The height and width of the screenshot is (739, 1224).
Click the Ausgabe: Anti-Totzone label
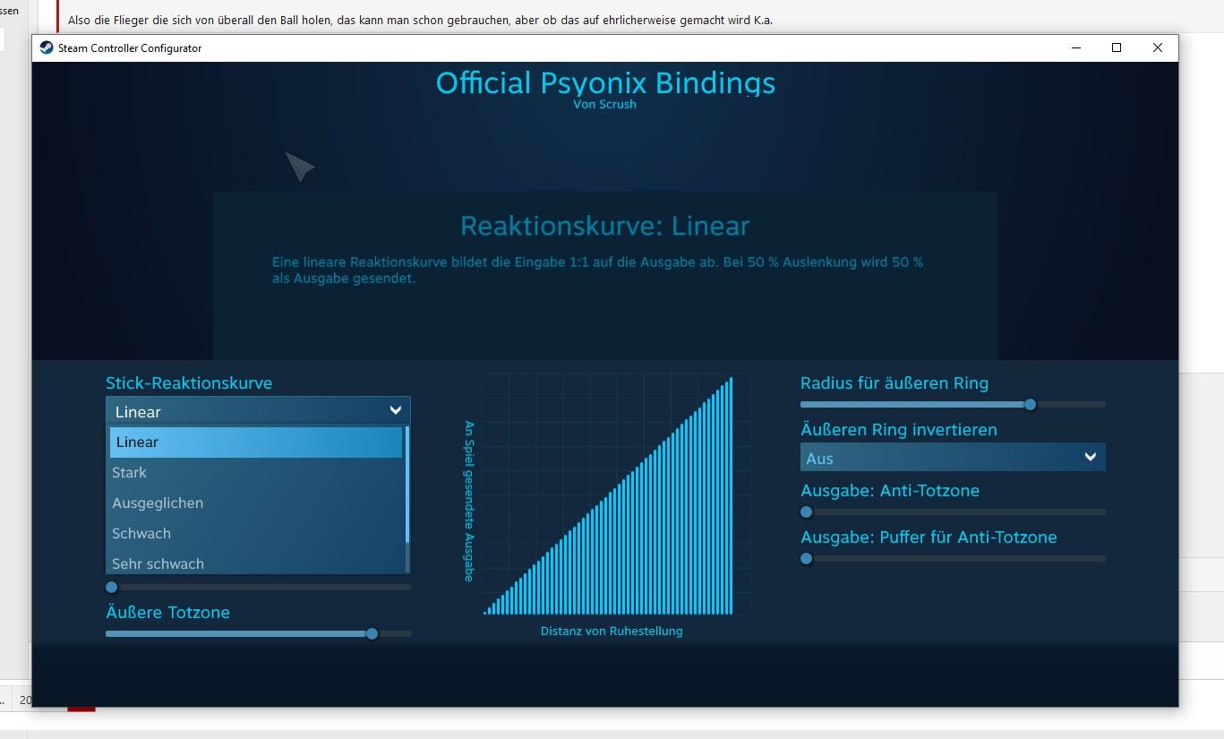point(890,490)
